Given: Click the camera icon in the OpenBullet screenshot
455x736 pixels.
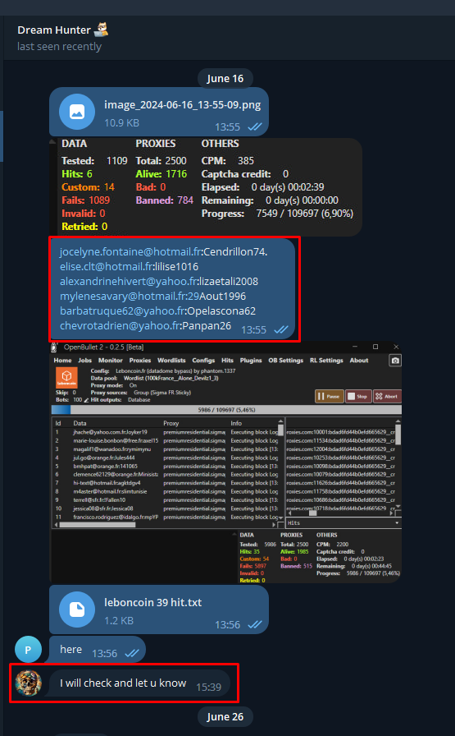Looking at the screenshot, I should click(x=395, y=361).
